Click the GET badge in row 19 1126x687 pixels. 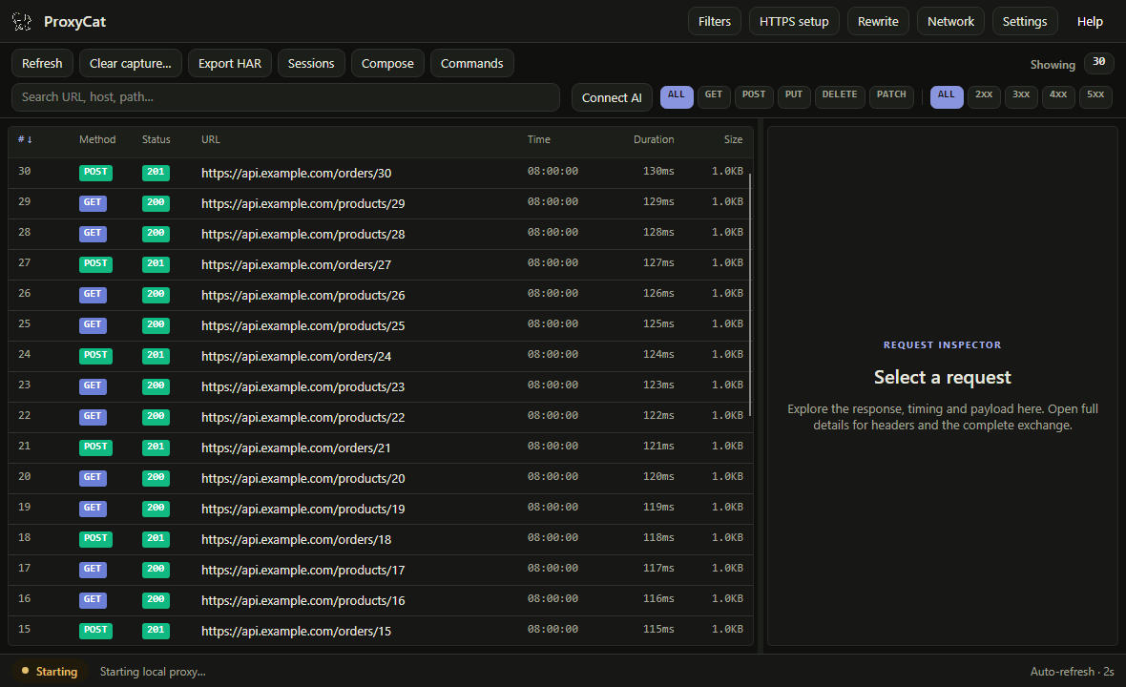[x=93, y=509]
